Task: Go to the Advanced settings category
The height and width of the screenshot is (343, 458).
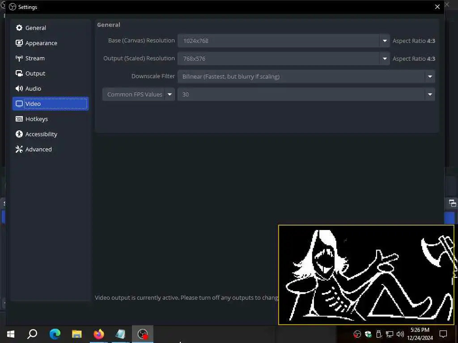Action: (50, 149)
